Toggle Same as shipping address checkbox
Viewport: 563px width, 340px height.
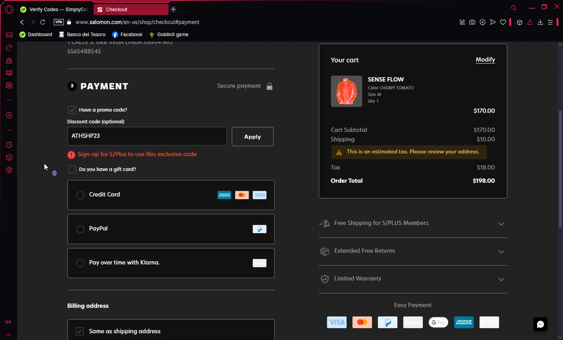tap(80, 331)
